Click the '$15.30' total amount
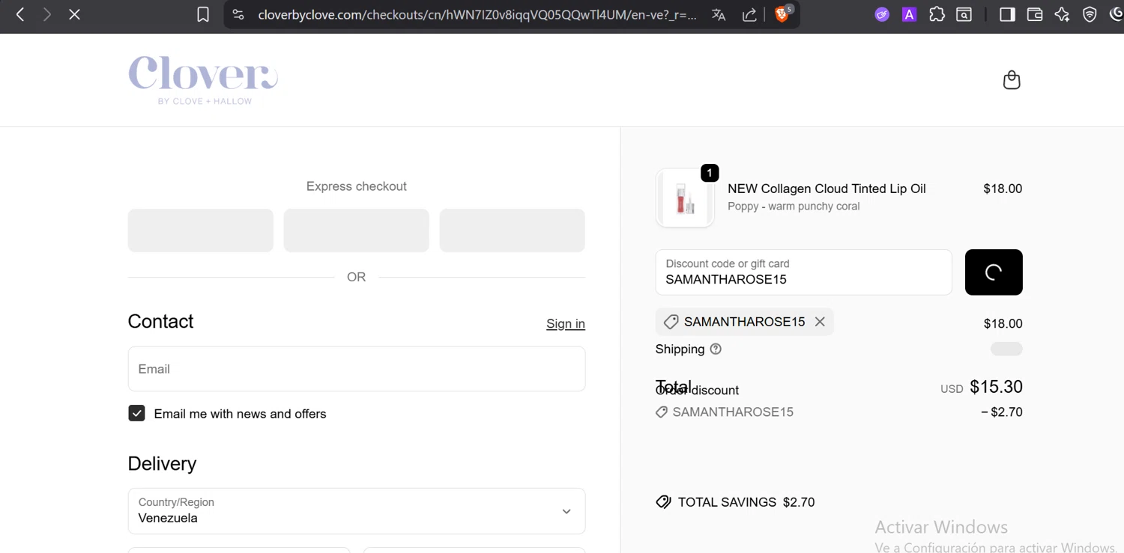Screen dimensions: 1124x553 tap(996, 387)
